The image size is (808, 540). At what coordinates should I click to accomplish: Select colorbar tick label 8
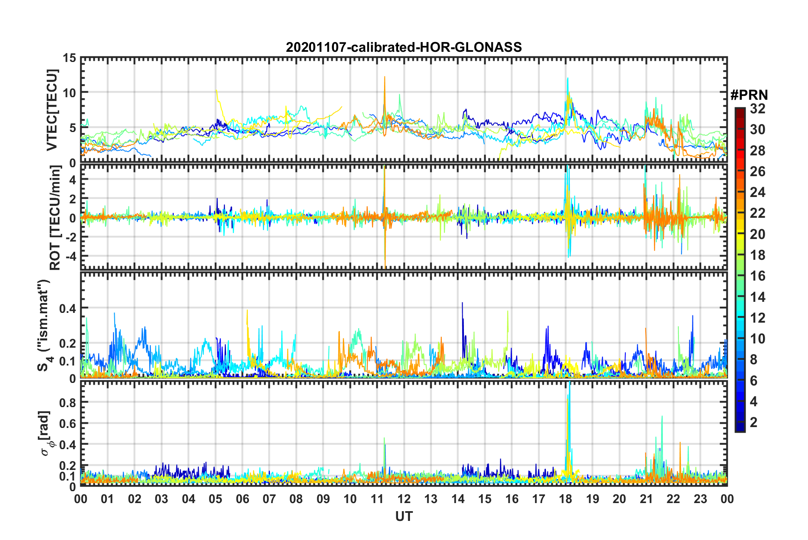point(754,360)
